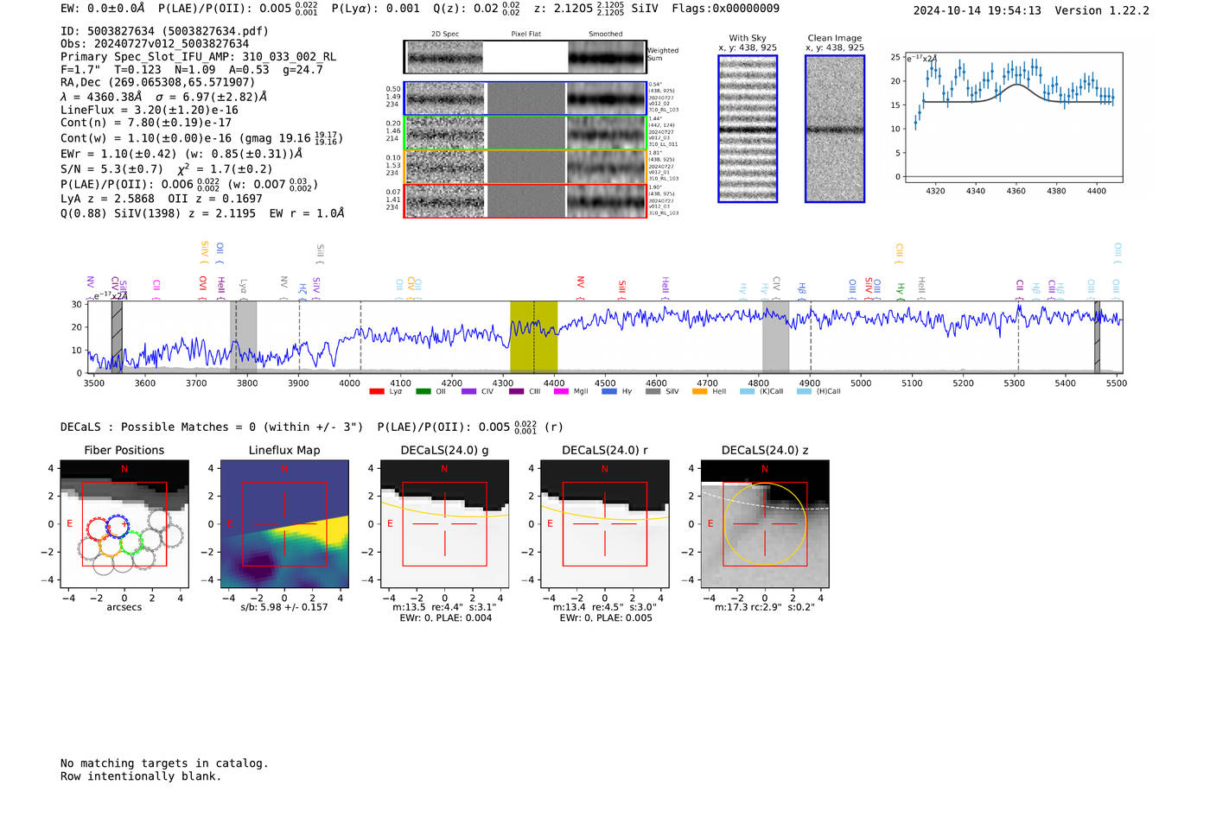This screenshot has width=1210, height=823.
Task: Click the blue Hγ legend swatch
Action: 609,391
